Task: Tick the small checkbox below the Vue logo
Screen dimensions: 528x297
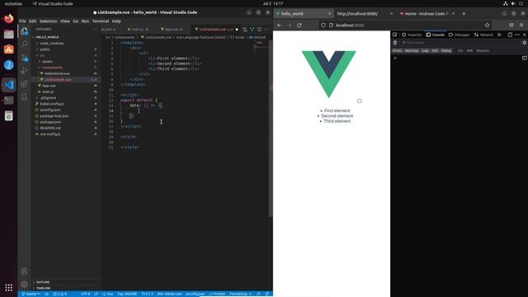Action: pyautogui.click(x=360, y=101)
